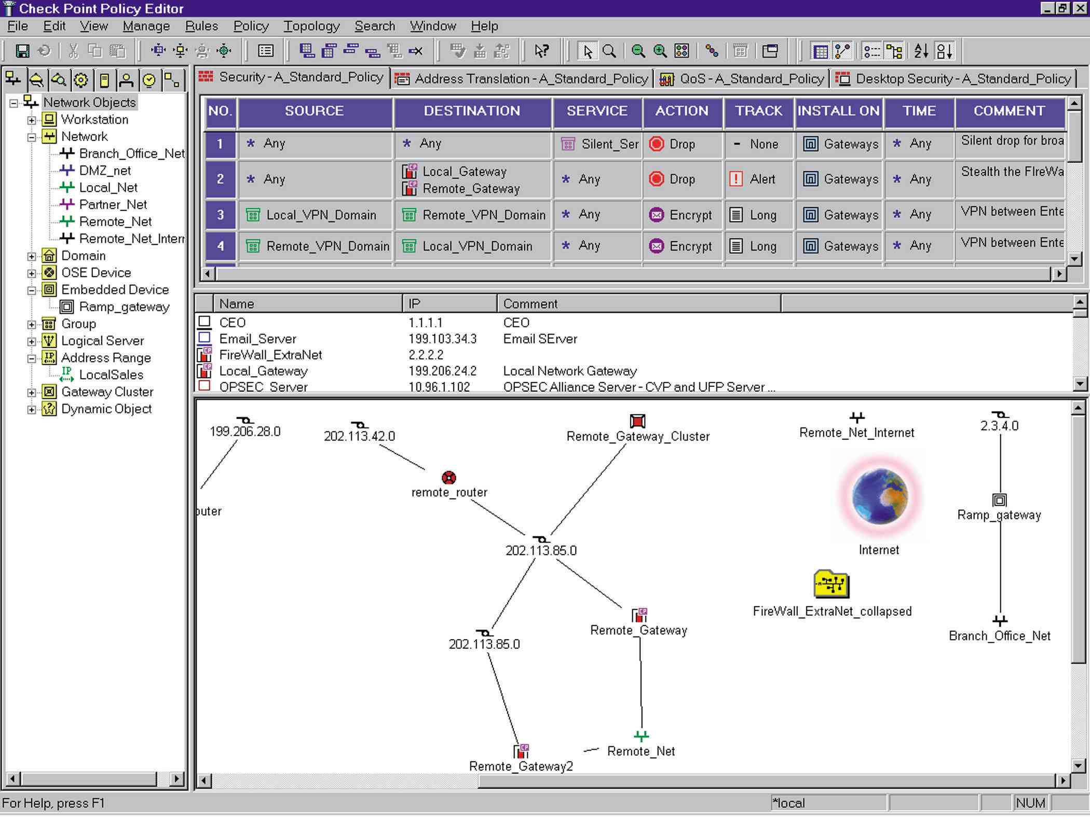Open the Services tab in objects tree
This screenshot has width=1090, height=817.
tap(36, 80)
